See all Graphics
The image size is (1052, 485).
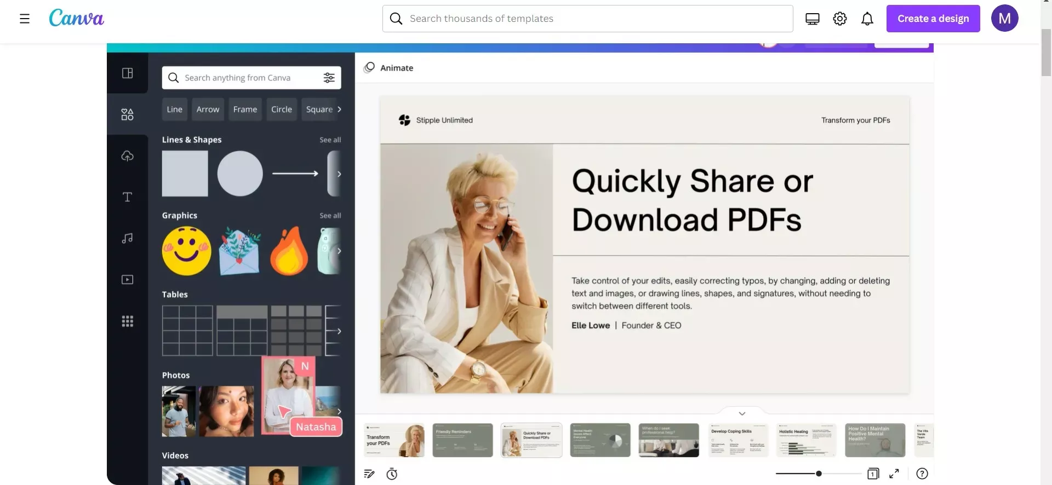tap(330, 216)
